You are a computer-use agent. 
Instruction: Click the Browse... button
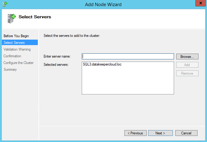click(187, 56)
